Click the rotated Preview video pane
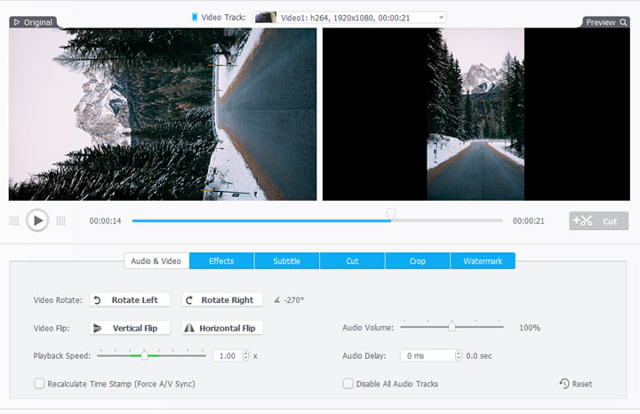 [476, 115]
